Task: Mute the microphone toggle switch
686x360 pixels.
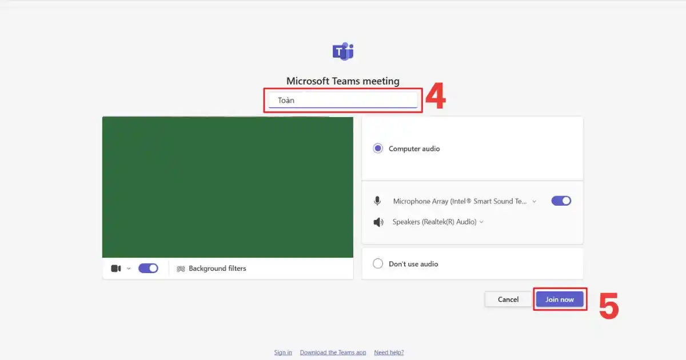Action: point(561,201)
